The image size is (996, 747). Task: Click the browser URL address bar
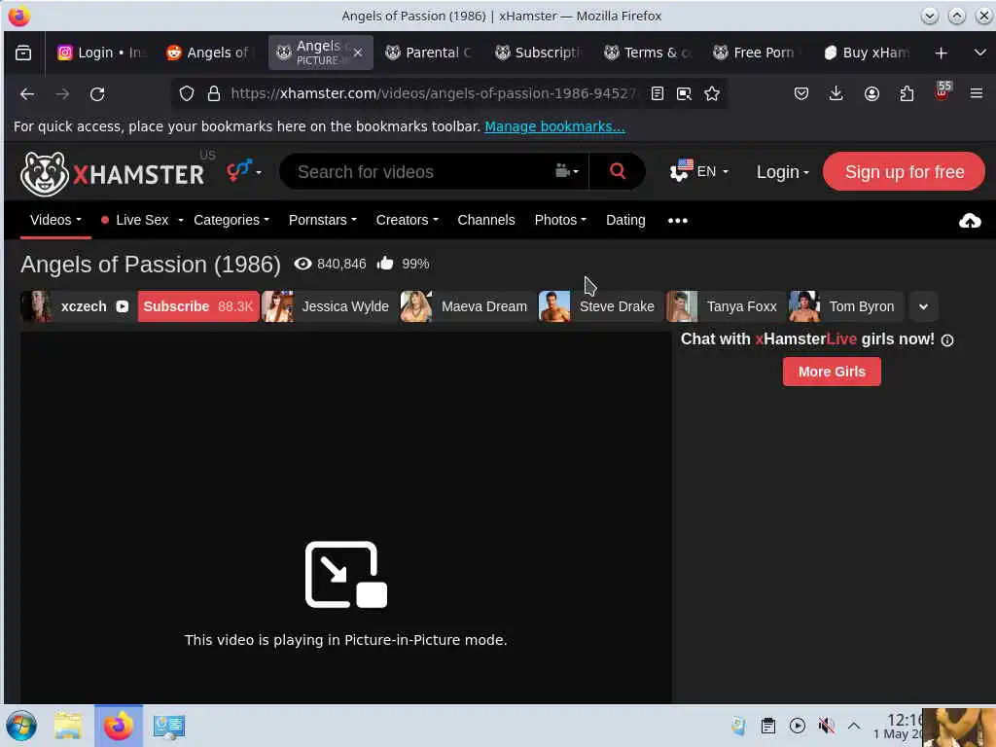coord(433,93)
